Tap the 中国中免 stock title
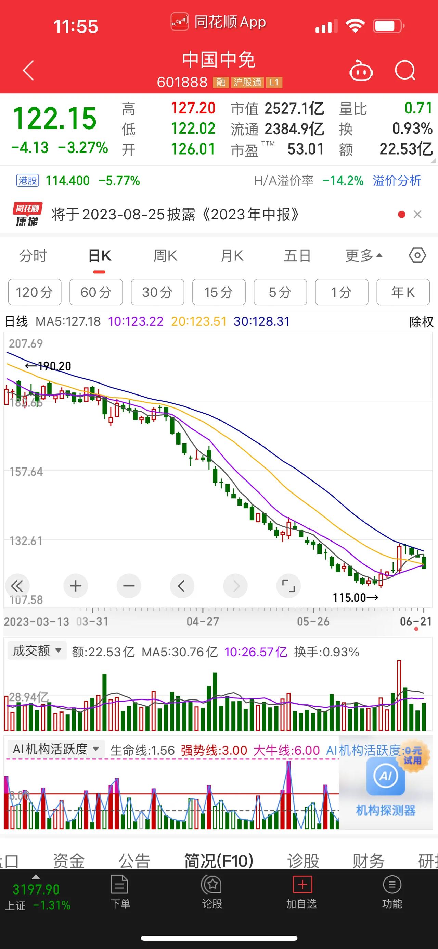This screenshot has width=438, height=949. pos(219,60)
